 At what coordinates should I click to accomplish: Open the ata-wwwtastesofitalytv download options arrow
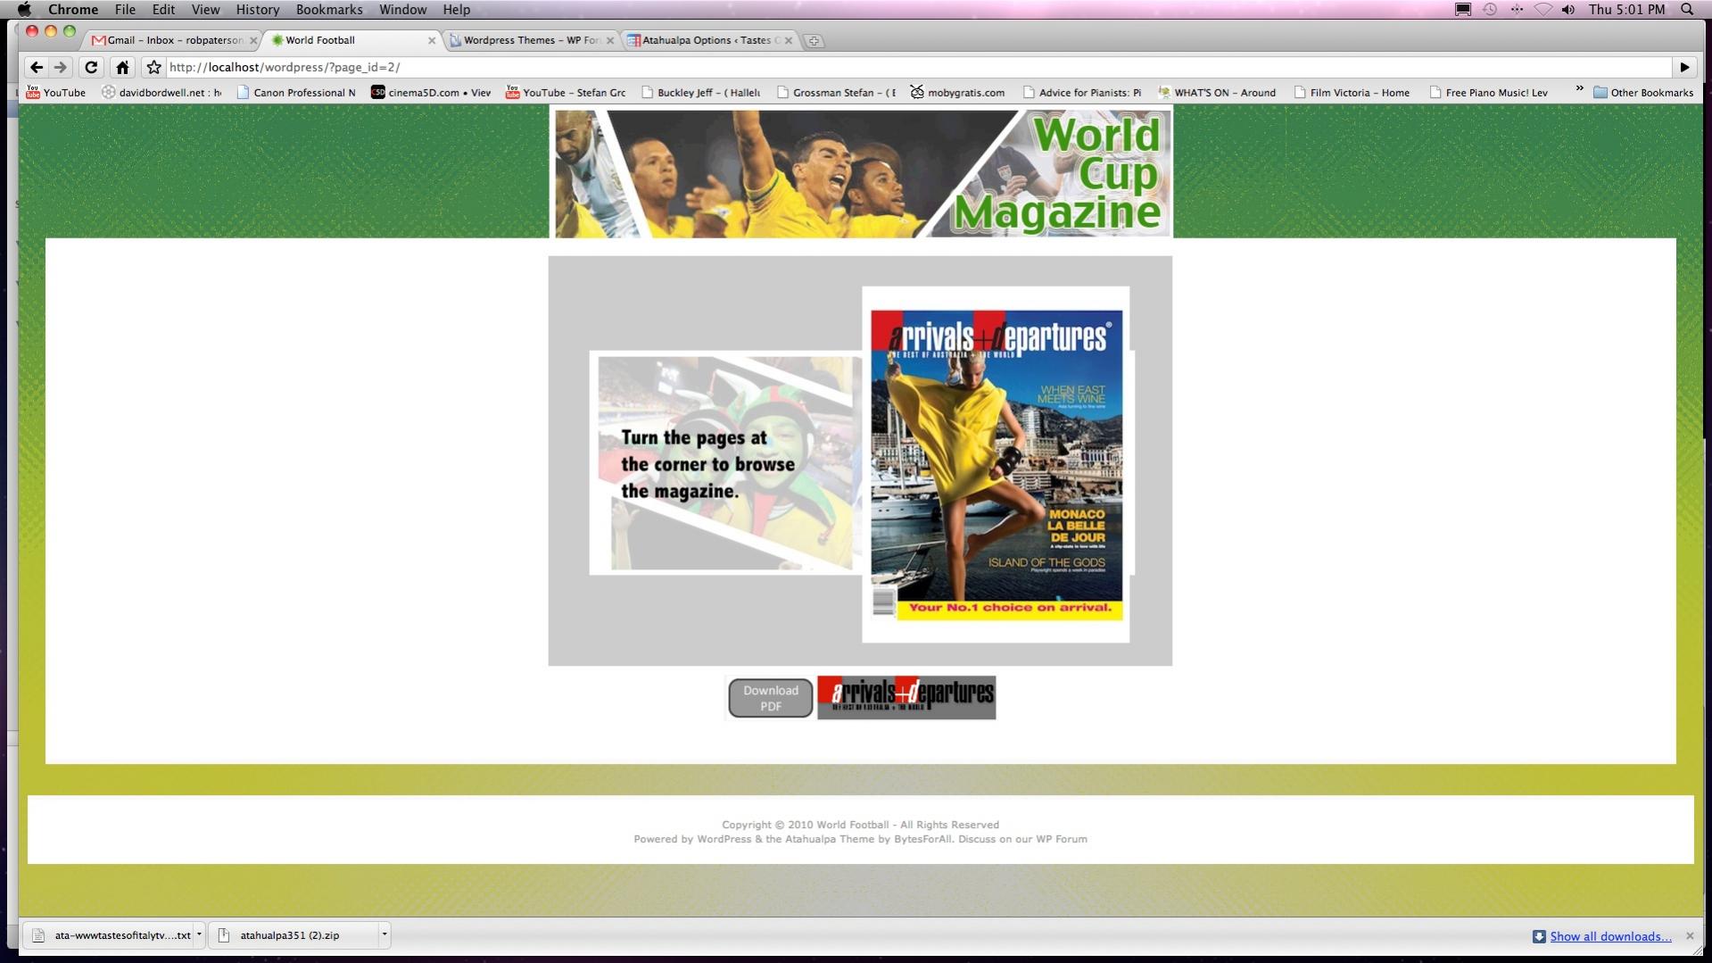click(x=199, y=934)
